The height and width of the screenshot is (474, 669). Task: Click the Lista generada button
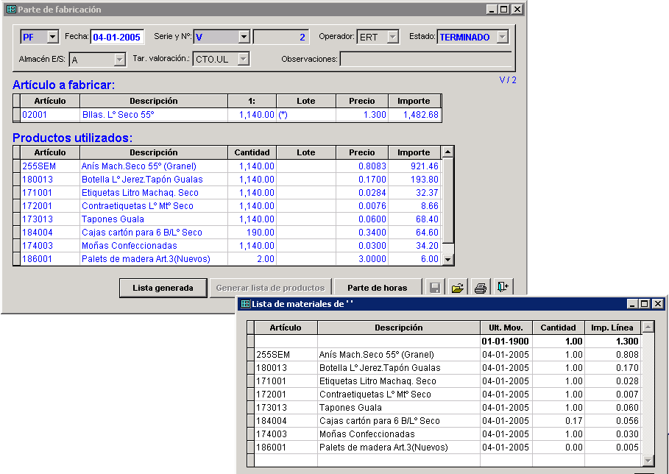[163, 288]
